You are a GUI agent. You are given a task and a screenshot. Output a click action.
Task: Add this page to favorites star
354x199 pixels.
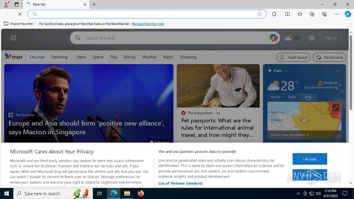[x=259, y=14]
